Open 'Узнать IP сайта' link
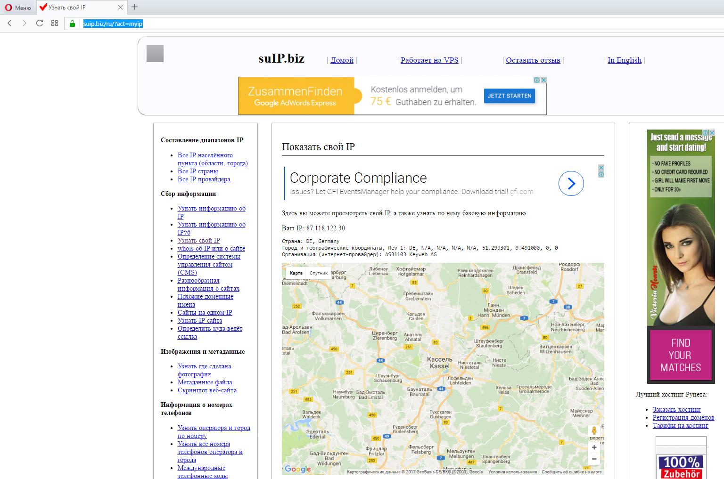The width and height of the screenshot is (724, 479). click(x=199, y=320)
